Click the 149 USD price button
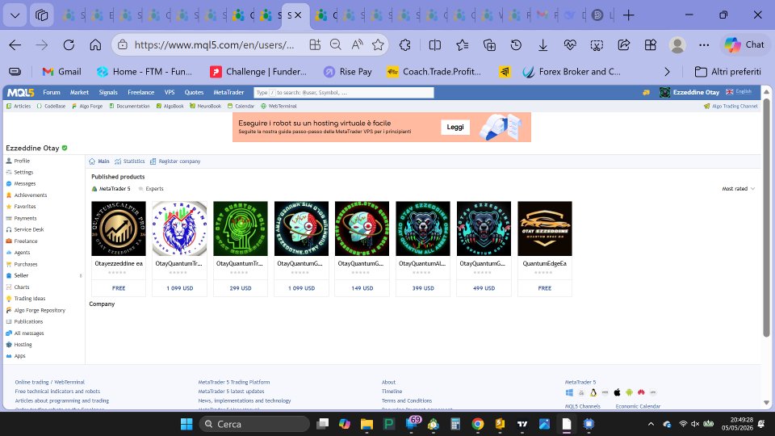This screenshot has width=775, height=436. pos(362,287)
